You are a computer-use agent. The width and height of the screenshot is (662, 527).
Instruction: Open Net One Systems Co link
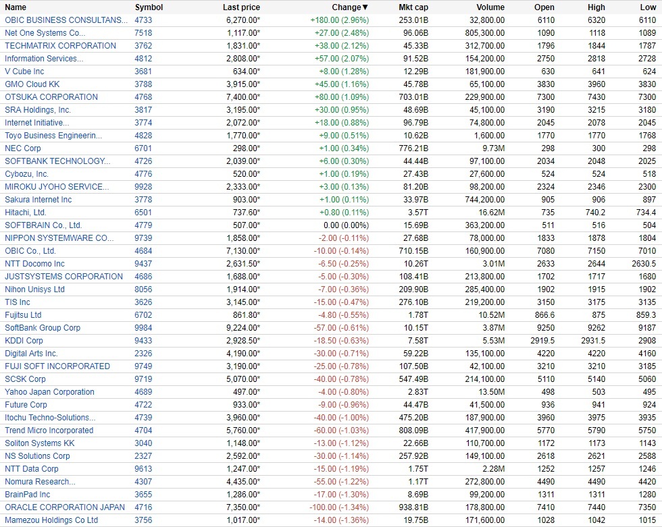point(45,33)
